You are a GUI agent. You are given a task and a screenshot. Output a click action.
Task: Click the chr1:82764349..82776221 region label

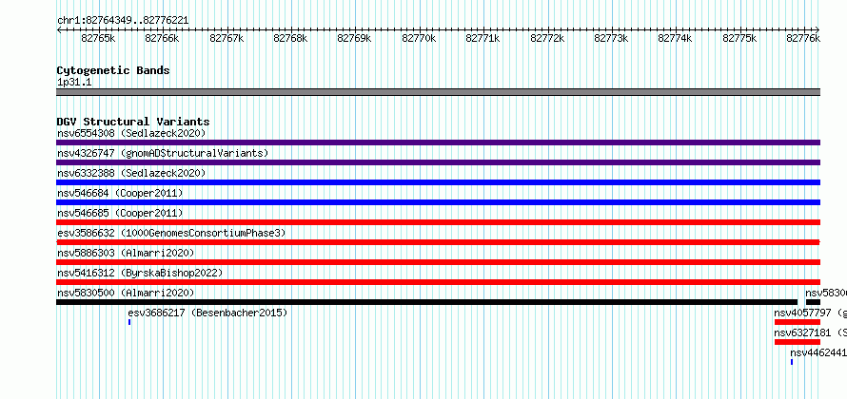click(x=123, y=20)
